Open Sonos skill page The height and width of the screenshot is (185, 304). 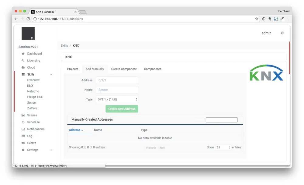(x=31, y=103)
